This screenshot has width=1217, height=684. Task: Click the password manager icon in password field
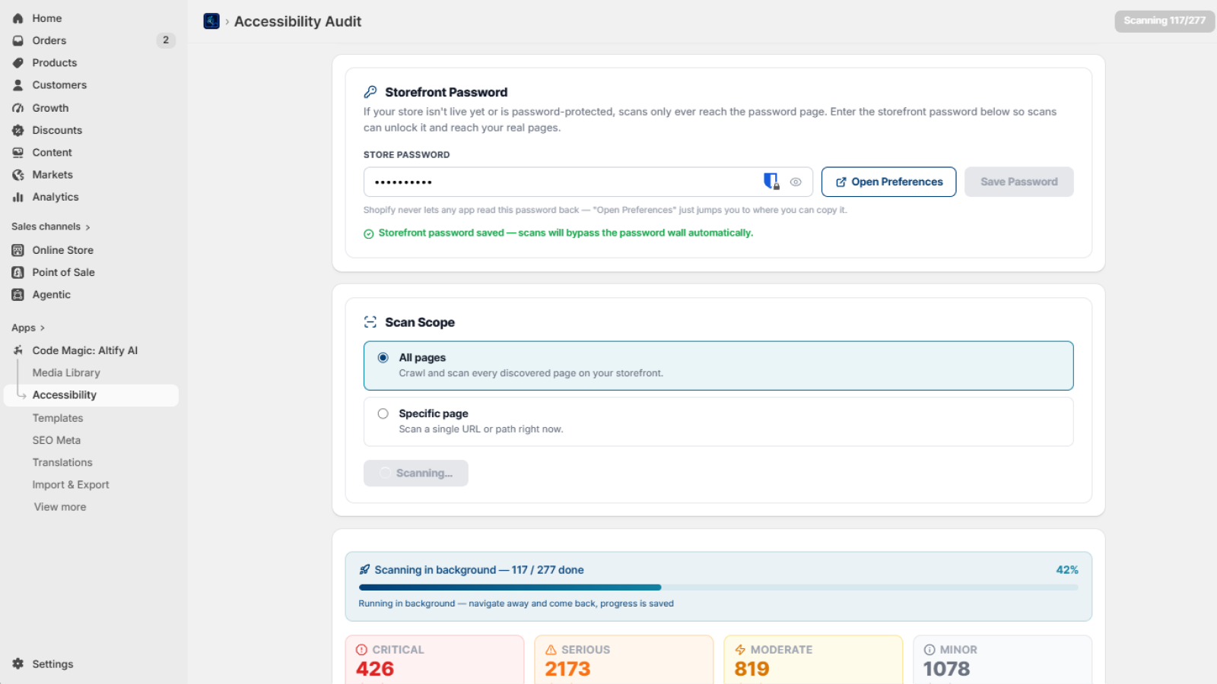point(771,181)
